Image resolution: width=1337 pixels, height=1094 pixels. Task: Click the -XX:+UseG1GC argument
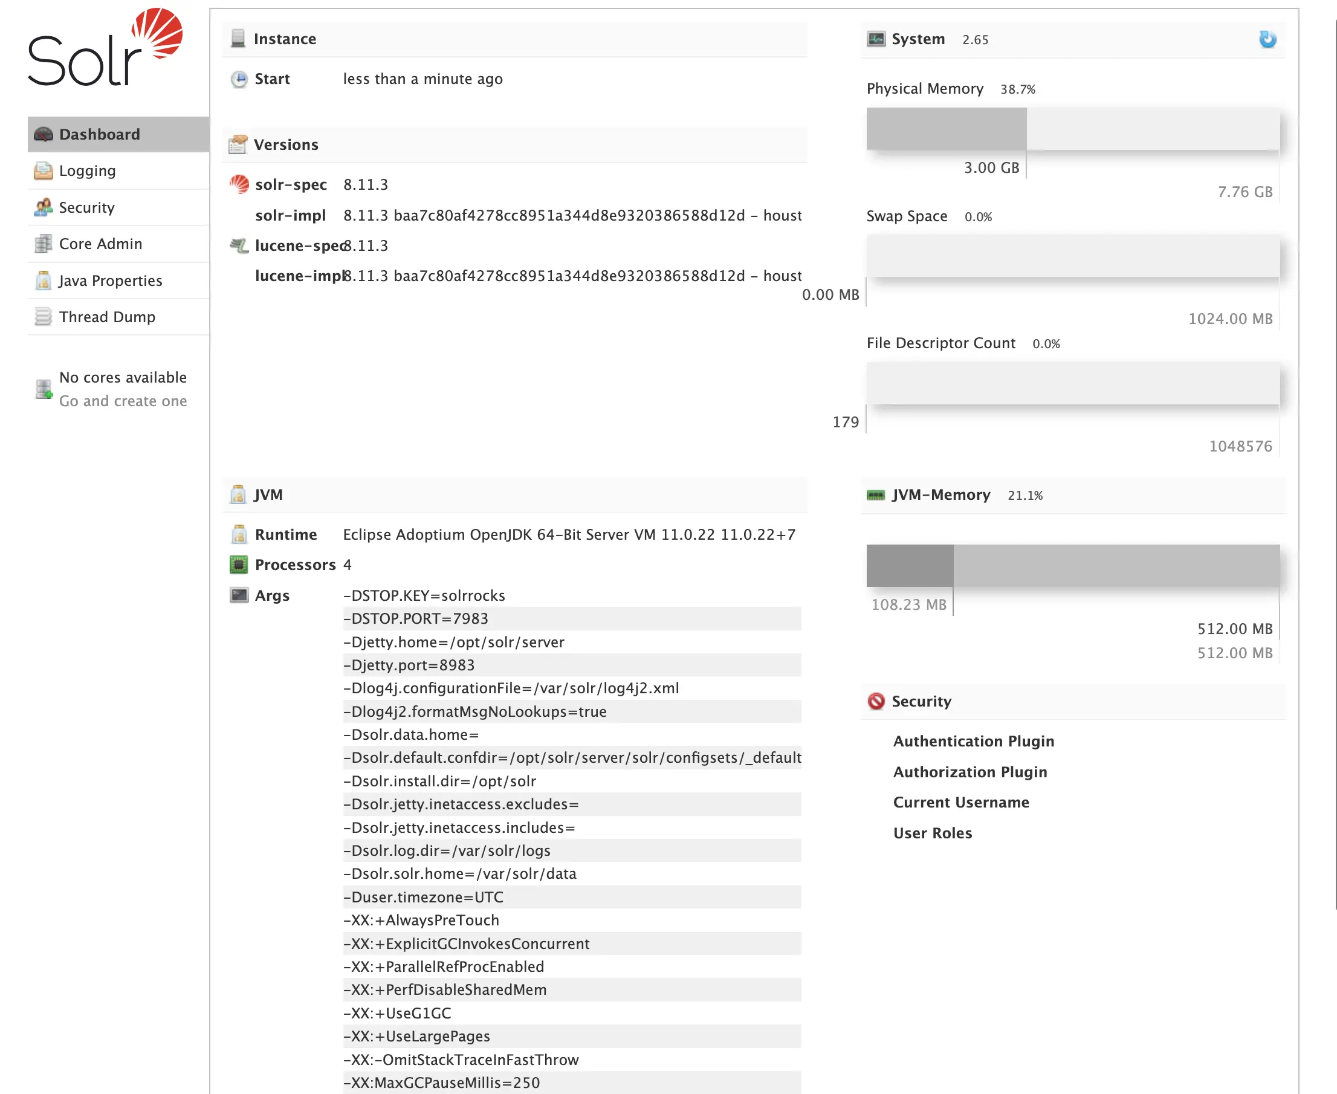tap(572, 1014)
